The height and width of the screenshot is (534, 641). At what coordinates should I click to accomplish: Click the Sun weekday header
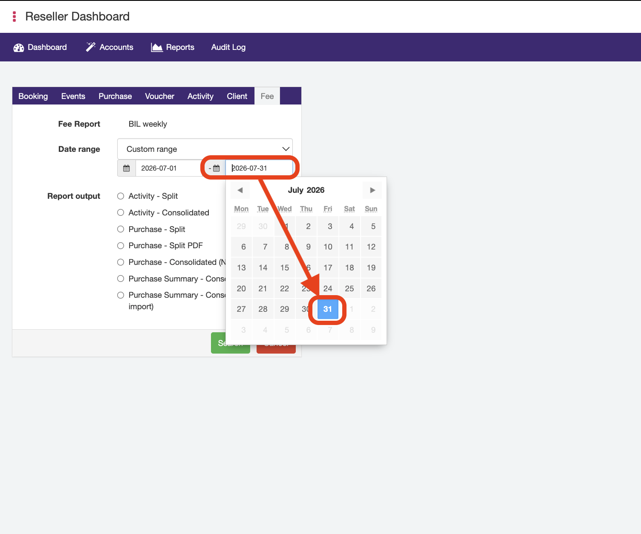click(371, 209)
